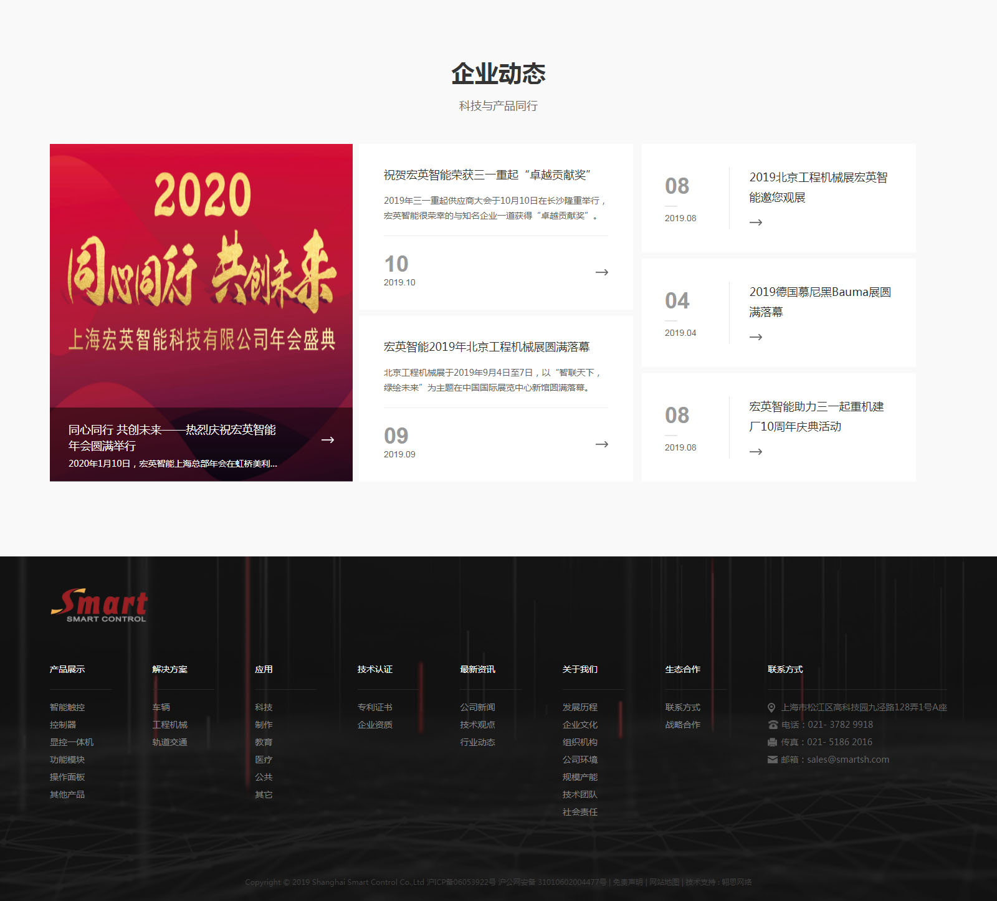Open the article 宏英智能2019年北京工程机械展圆满落幕
997x901 pixels.
[x=487, y=347]
